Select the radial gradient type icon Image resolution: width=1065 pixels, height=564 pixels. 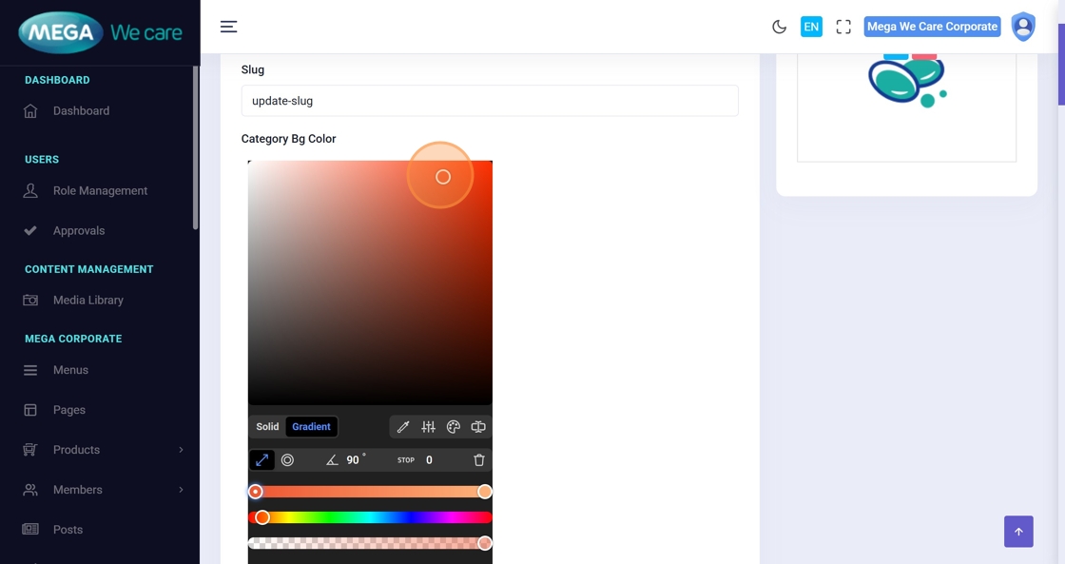287,460
